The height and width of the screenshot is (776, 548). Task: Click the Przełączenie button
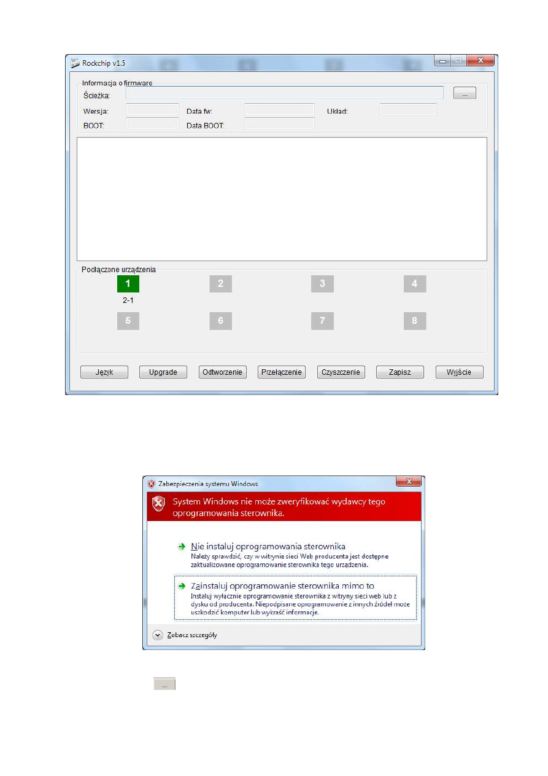click(282, 372)
